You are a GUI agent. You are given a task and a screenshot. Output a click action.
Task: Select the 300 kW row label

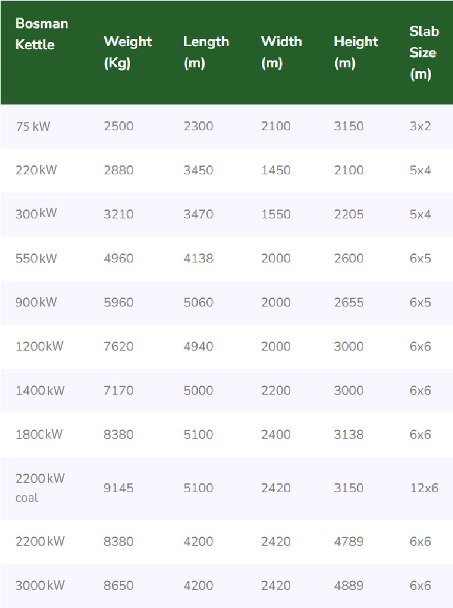tap(36, 214)
